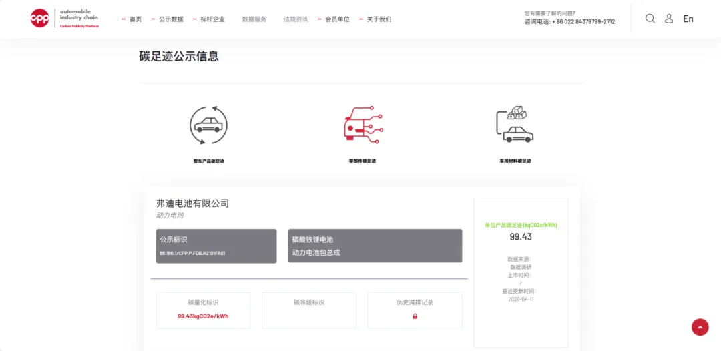Image resolution: width=721 pixels, height=351 pixels.
Task: Open the 公示数据 menu item
Action: [171, 19]
